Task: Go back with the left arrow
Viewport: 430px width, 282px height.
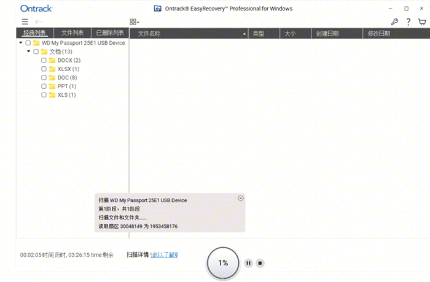Action: [39, 21]
